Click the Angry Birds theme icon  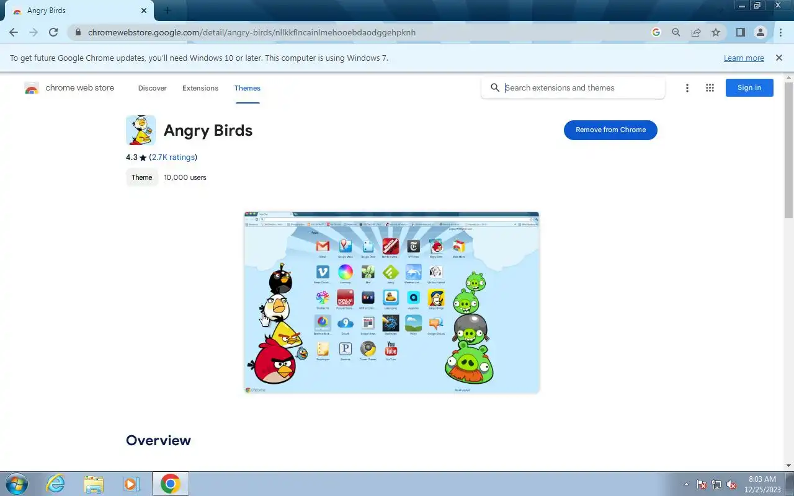tap(141, 130)
